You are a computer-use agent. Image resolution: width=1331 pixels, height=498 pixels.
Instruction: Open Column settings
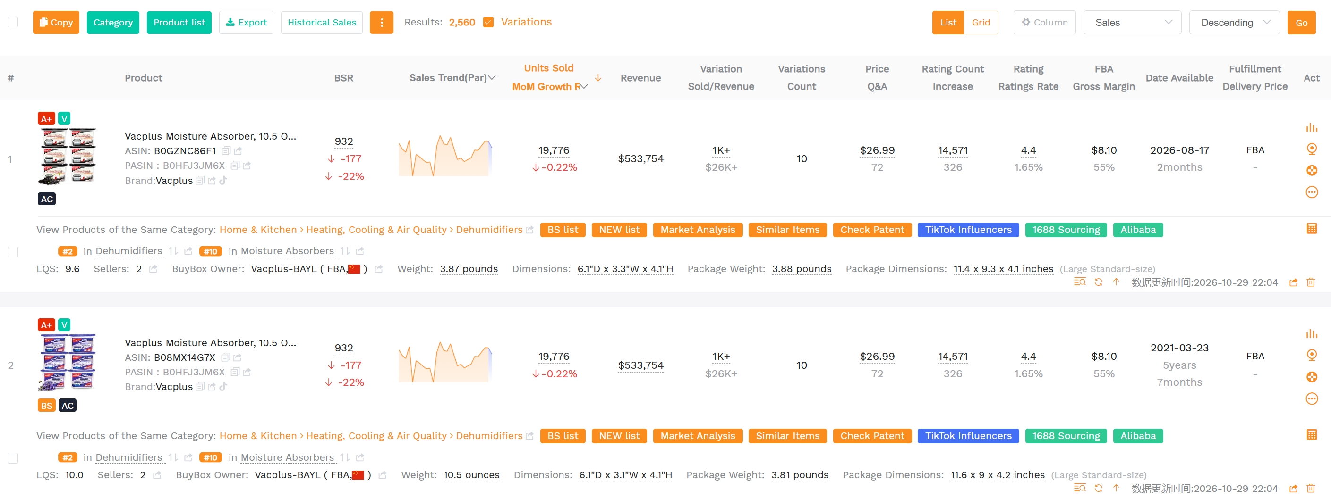[x=1044, y=22]
